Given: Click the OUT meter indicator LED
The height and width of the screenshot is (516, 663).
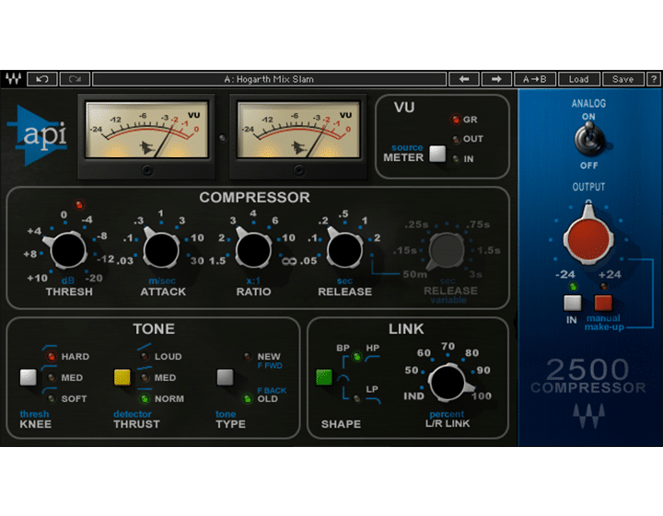Looking at the screenshot, I should pos(456,139).
